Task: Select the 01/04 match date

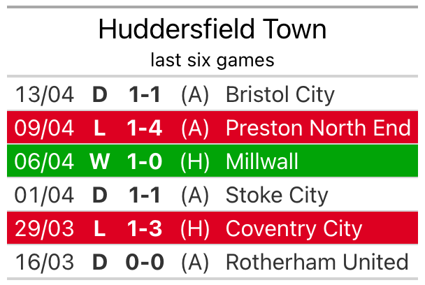Action: (x=44, y=195)
